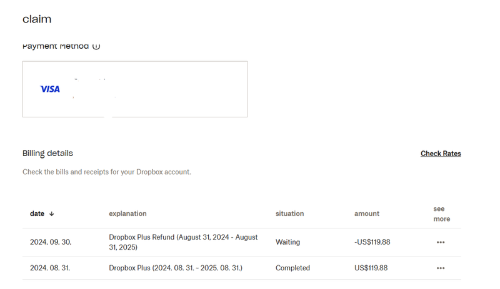Click the claim page title
500x289 pixels.
click(x=37, y=19)
